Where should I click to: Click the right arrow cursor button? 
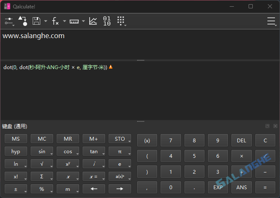120,189
